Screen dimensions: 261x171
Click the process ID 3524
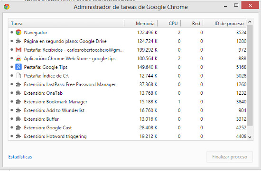(241, 32)
